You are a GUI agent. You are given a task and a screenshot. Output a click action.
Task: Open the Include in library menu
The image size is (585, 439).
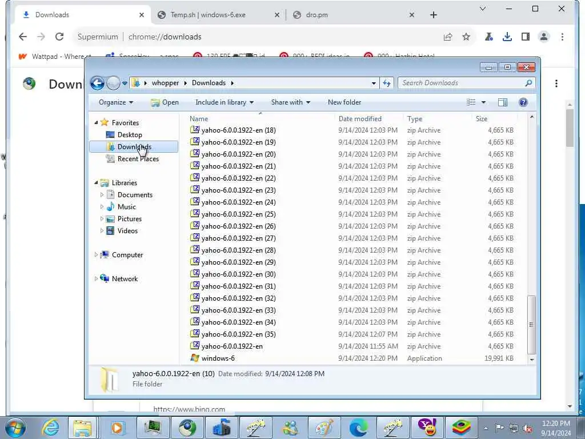point(224,102)
